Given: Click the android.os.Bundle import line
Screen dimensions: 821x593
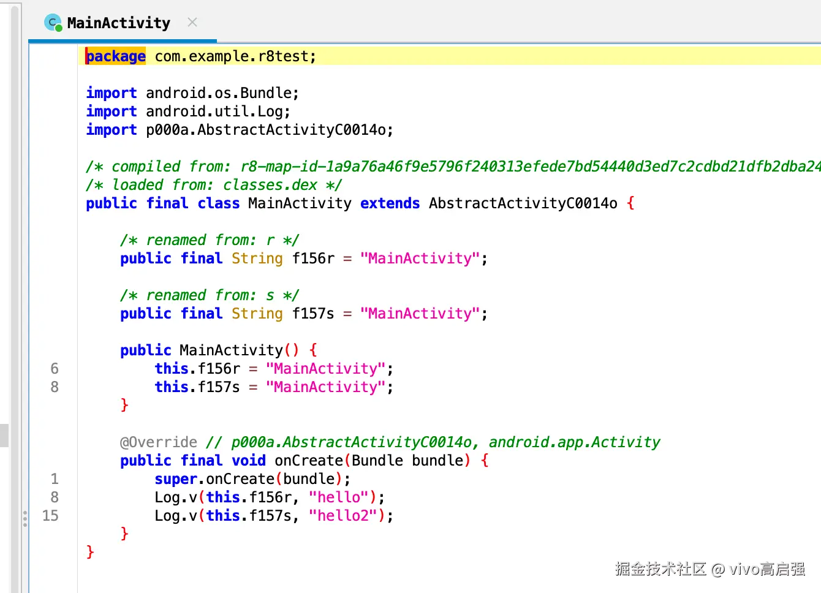Looking at the screenshot, I should click(x=192, y=93).
